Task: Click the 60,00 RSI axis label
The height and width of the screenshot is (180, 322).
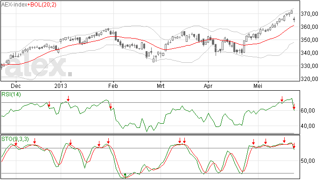Action: (308, 111)
